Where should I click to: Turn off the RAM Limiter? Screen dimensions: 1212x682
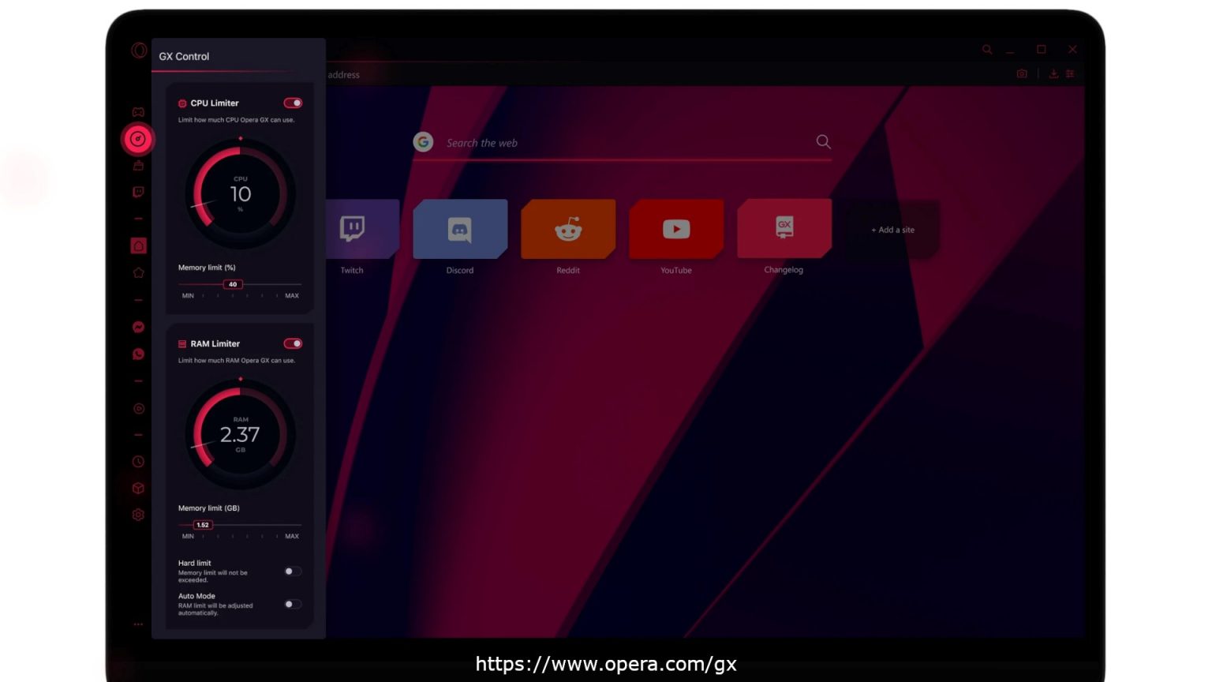pyautogui.click(x=293, y=343)
